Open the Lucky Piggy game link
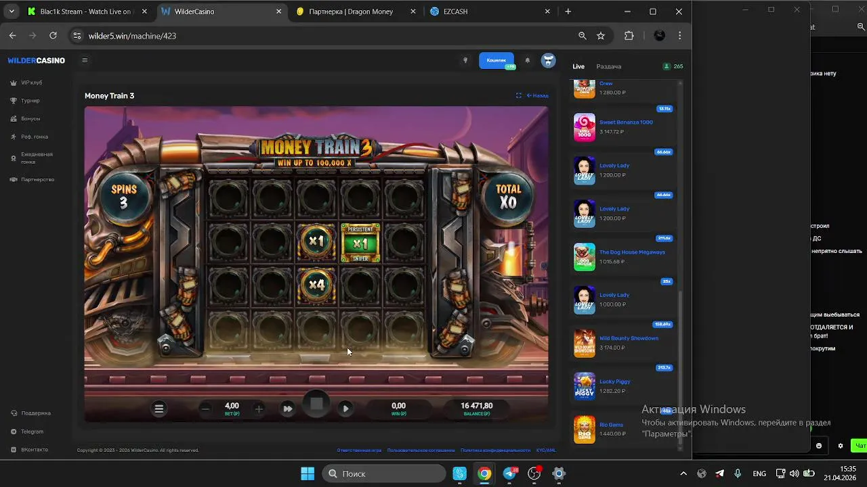 [614, 381]
